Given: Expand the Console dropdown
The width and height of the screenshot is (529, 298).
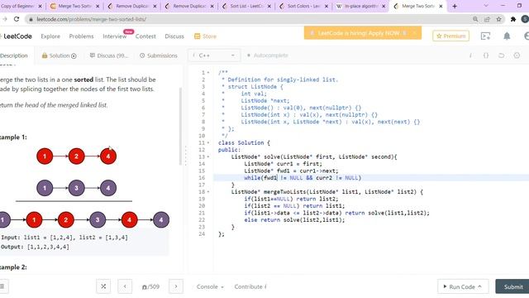Looking at the screenshot, I should coord(210,286).
